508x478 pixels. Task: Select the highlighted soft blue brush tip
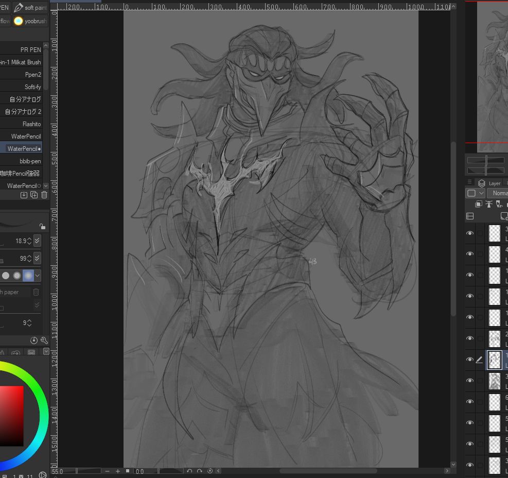coord(28,276)
